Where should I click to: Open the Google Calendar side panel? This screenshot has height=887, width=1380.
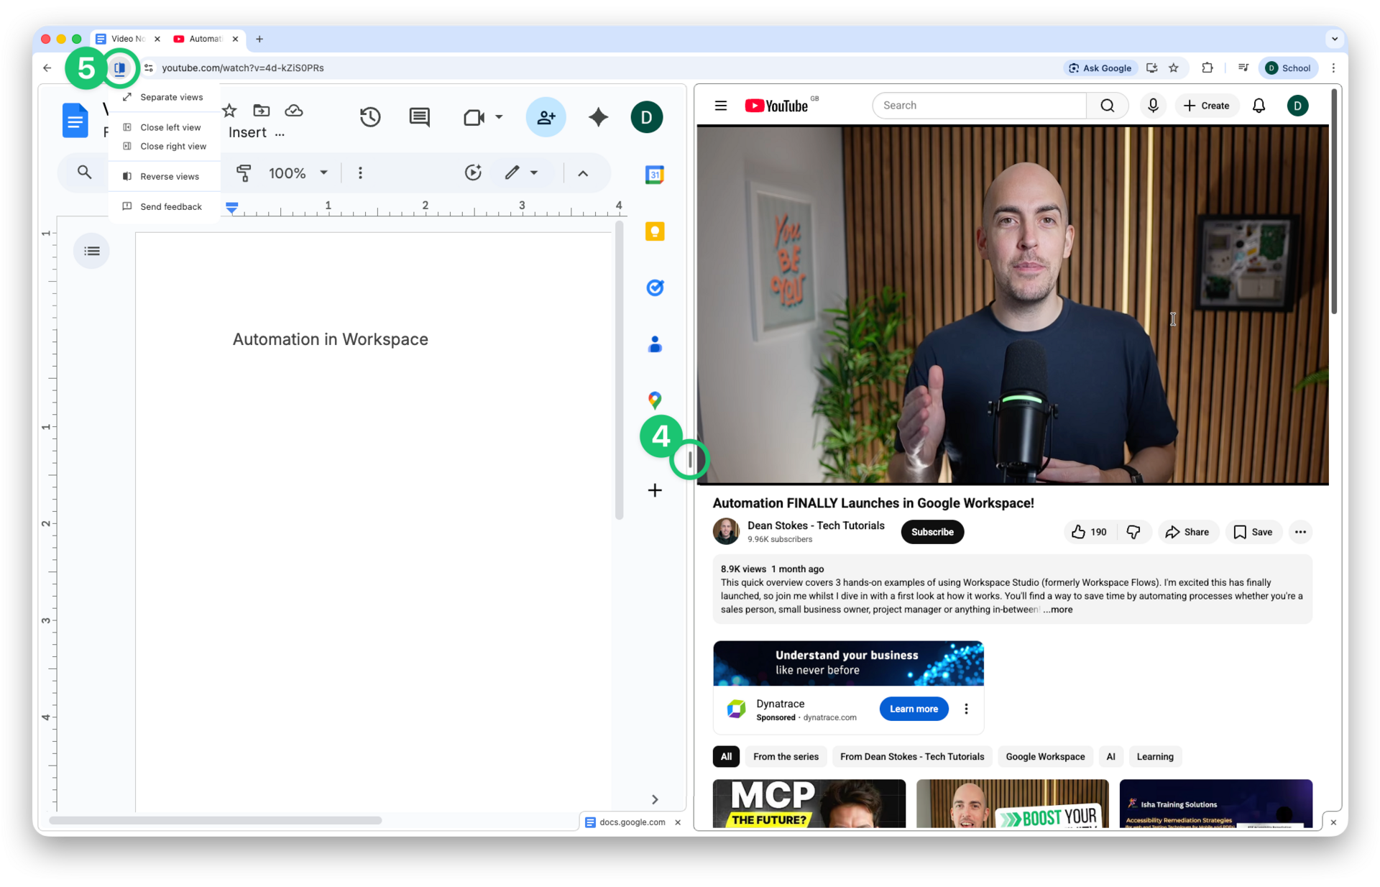click(x=655, y=174)
